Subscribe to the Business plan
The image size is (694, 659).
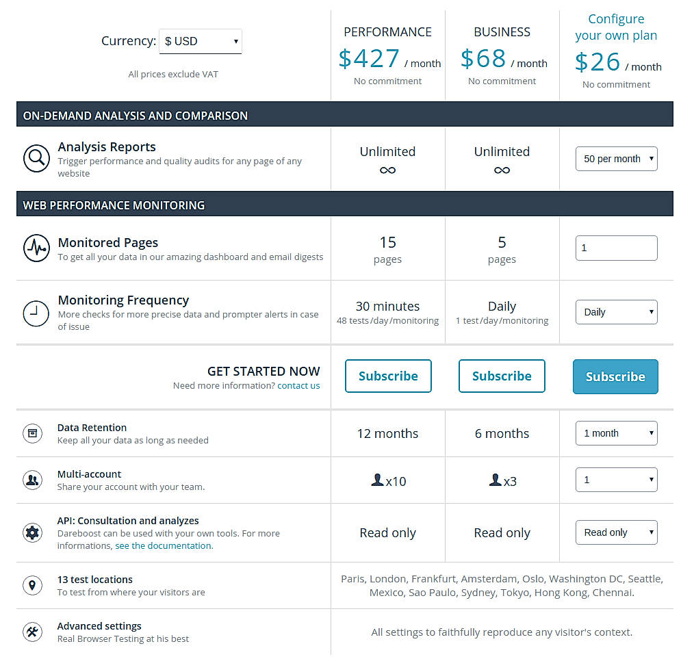(502, 376)
